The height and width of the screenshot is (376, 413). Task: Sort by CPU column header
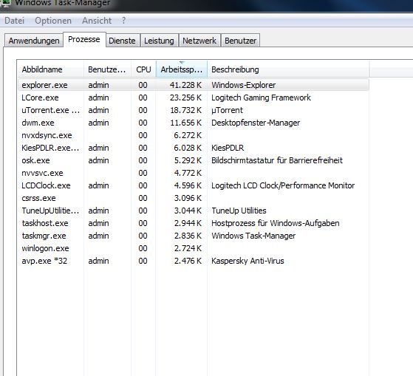(143, 69)
